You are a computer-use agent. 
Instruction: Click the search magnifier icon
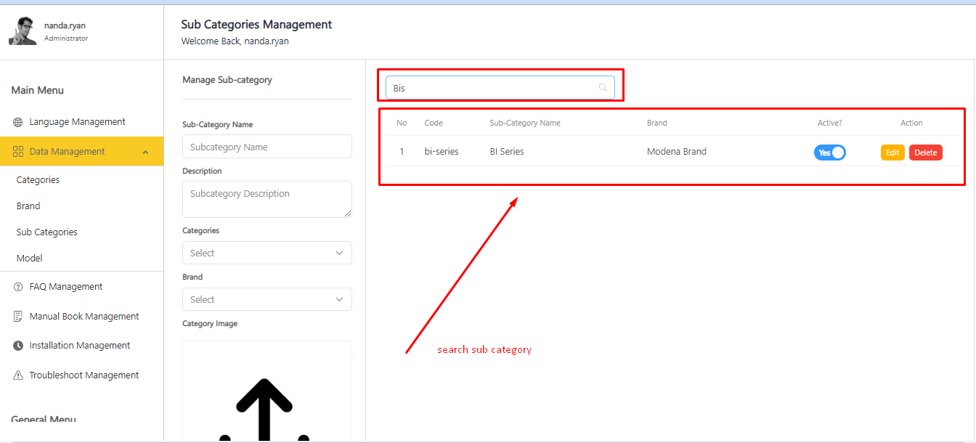603,88
